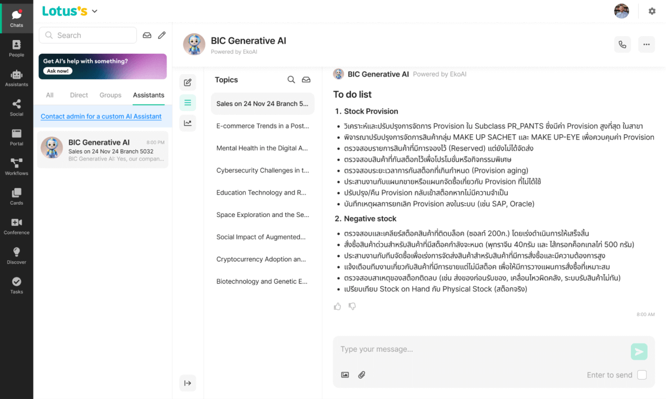Collapse the side panel with arrow icon
This screenshot has width=666, height=399.
(188, 383)
